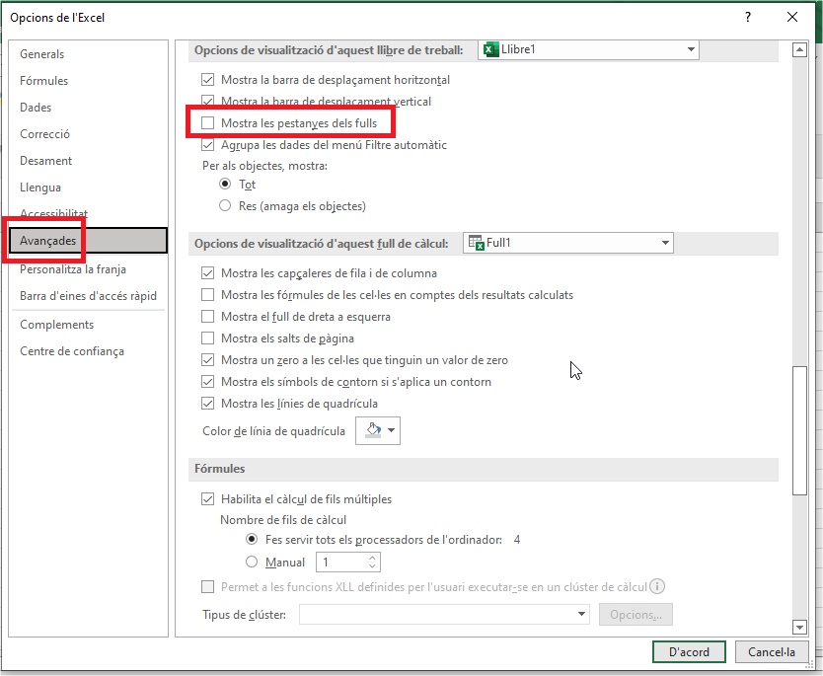
Task: Enable Mostra el full de dreta a esquerra
Action: (208, 317)
